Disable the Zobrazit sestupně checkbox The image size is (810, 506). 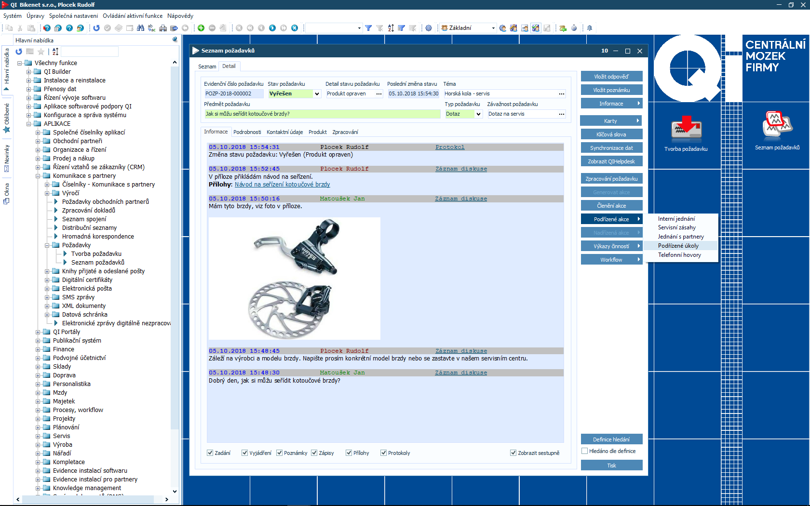(x=513, y=453)
